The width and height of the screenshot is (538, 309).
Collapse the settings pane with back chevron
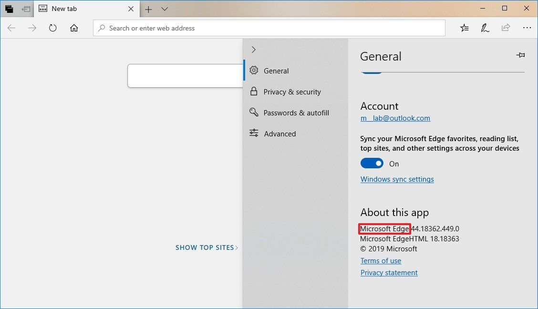tap(253, 50)
